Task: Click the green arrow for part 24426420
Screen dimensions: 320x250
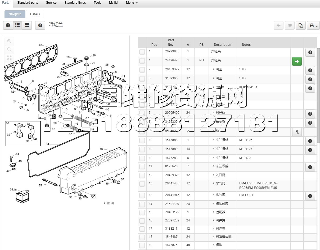Action: click(x=297, y=61)
